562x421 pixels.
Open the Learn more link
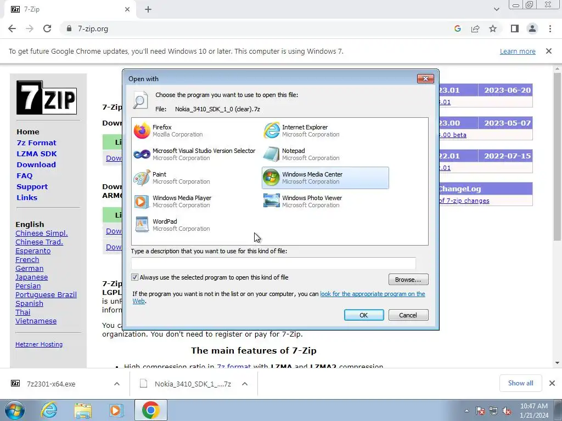click(518, 51)
